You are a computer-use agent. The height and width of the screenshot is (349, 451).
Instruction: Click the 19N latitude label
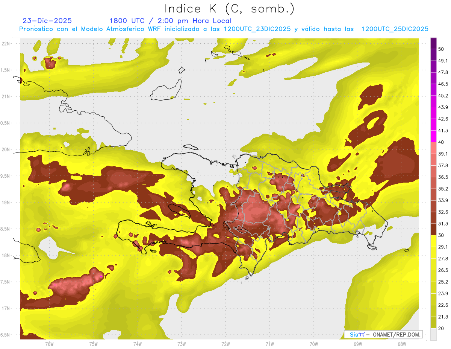click(x=5, y=203)
